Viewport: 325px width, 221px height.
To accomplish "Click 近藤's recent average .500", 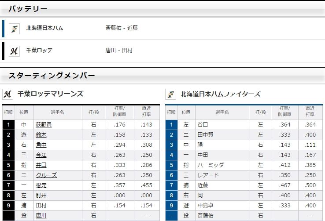I will [x=310, y=185].
